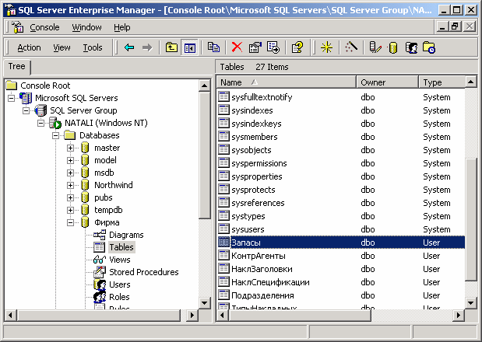Click the Register Server icon
The height and width of the screenshot is (342, 482).
tap(375, 47)
